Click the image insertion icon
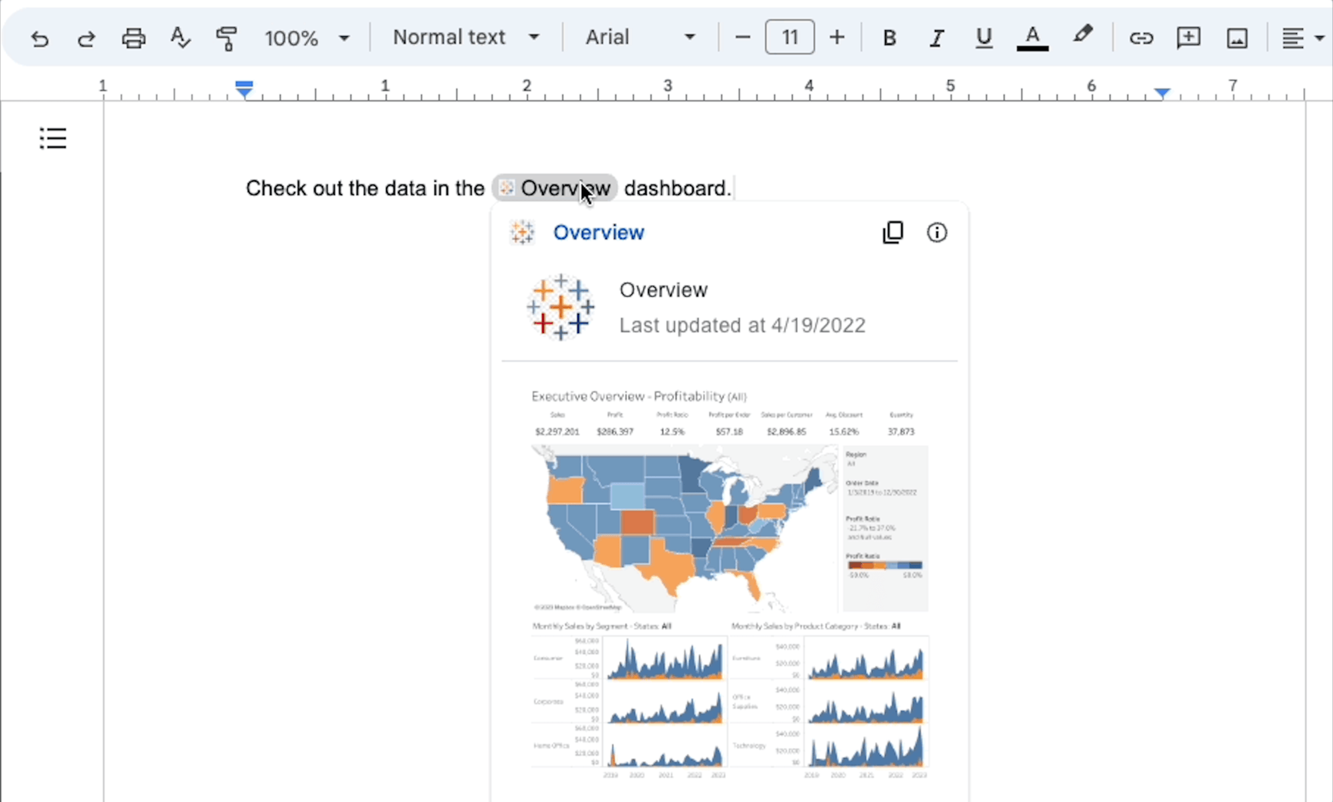The image size is (1333, 802). tap(1235, 38)
